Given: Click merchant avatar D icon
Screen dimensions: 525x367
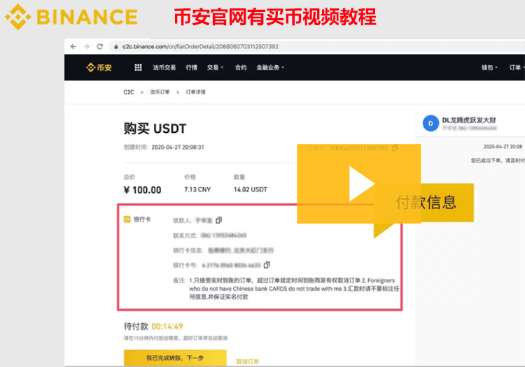Looking at the screenshot, I should pyautogui.click(x=430, y=123).
